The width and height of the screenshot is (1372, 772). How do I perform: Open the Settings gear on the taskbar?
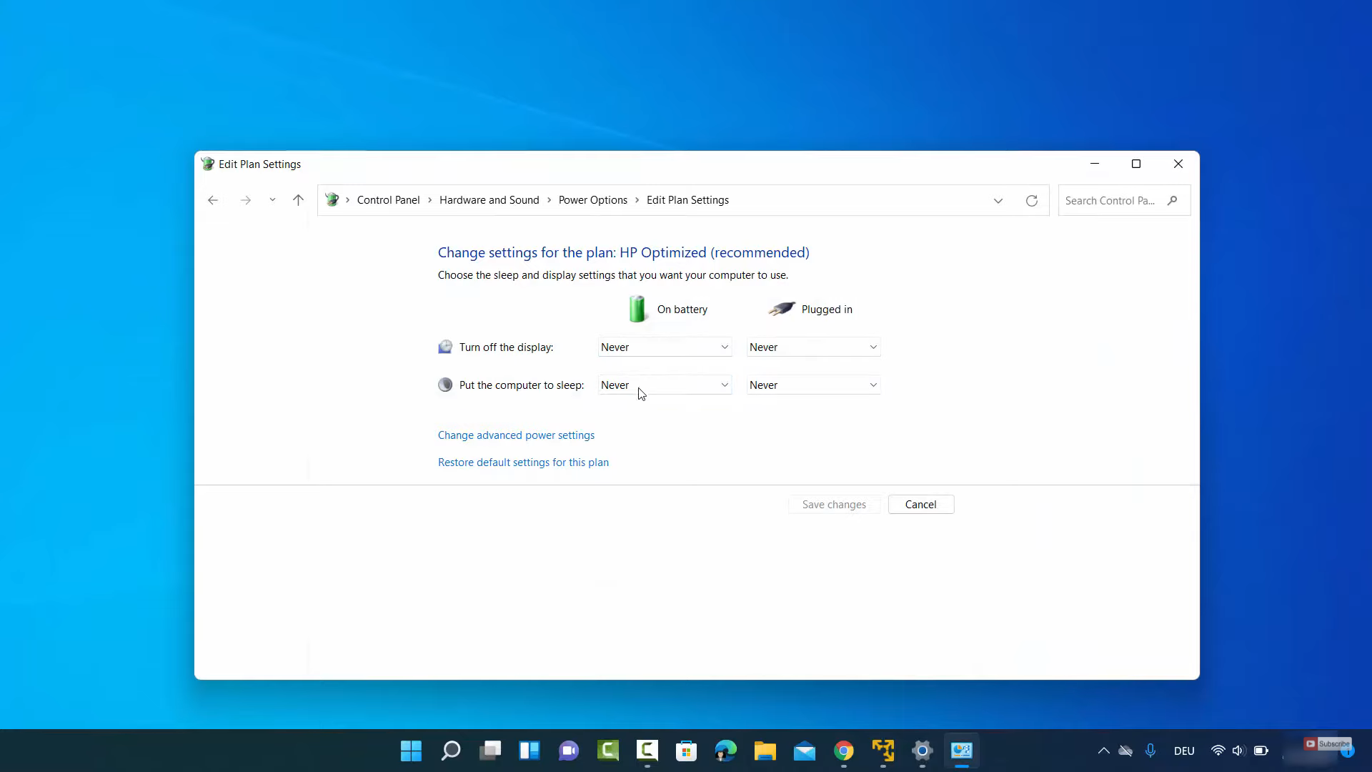tap(923, 751)
